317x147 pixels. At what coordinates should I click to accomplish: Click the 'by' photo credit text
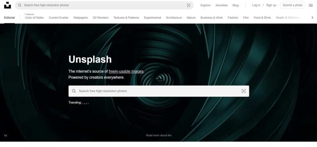tap(6, 135)
